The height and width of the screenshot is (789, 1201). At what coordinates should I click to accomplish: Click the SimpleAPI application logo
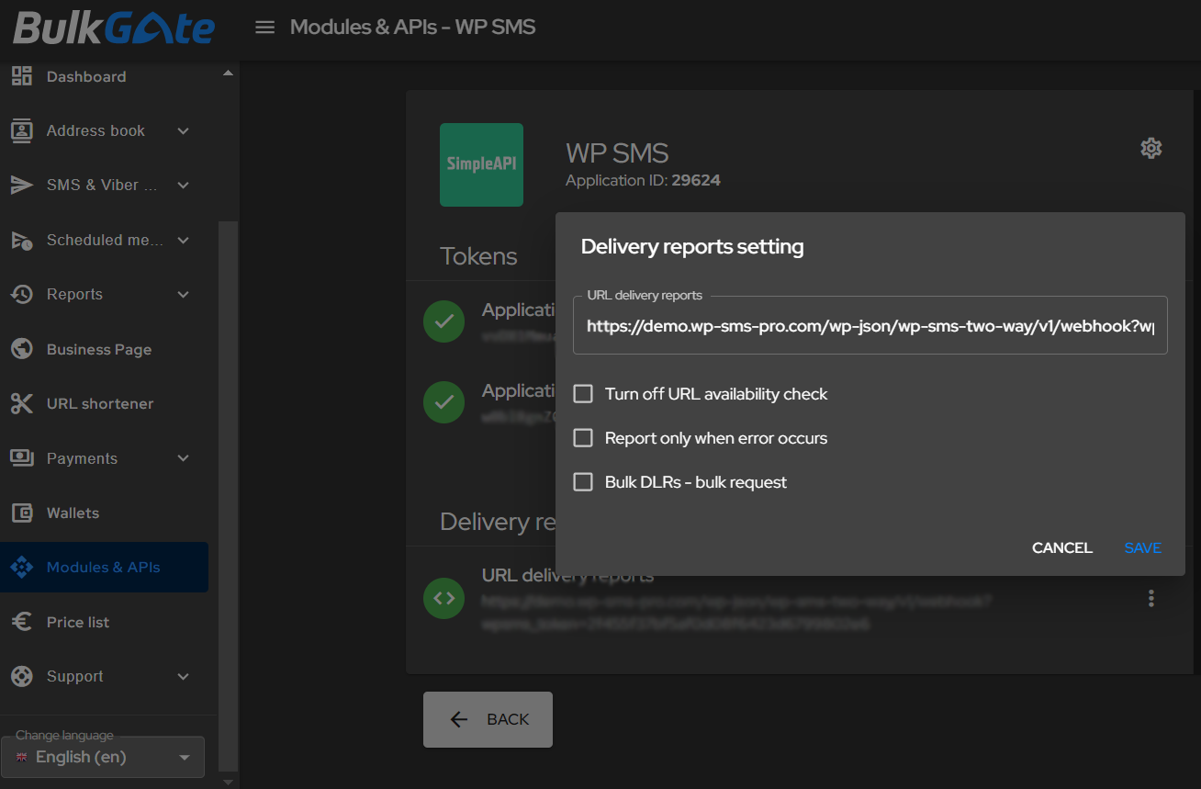click(482, 164)
